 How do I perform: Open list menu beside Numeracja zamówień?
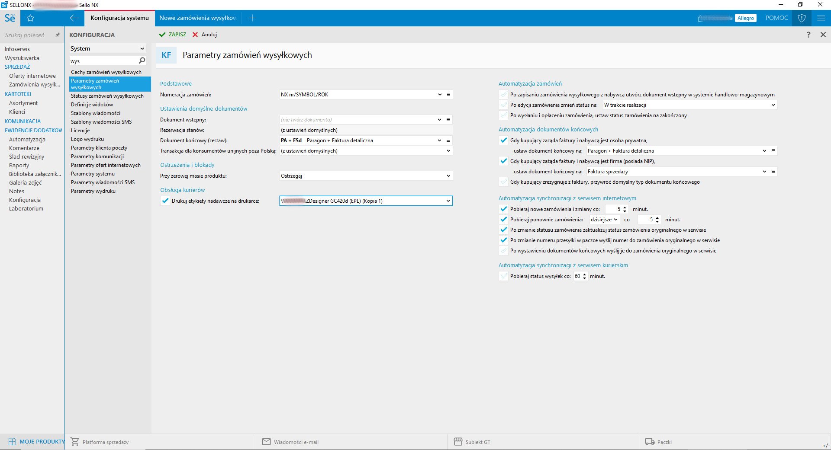coord(448,95)
